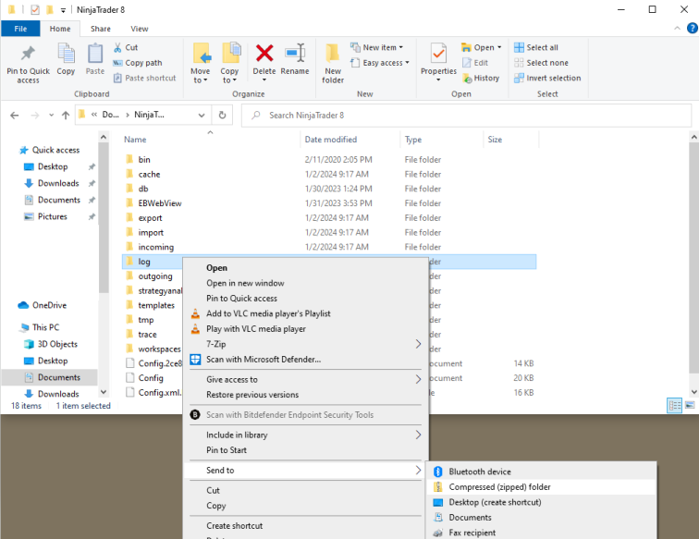Switch to Large icons view in status bar
This screenshot has height=539, width=699.
click(x=690, y=405)
